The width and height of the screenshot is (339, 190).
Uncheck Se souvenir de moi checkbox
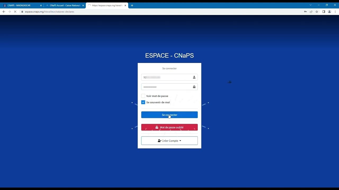pos(143,102)
